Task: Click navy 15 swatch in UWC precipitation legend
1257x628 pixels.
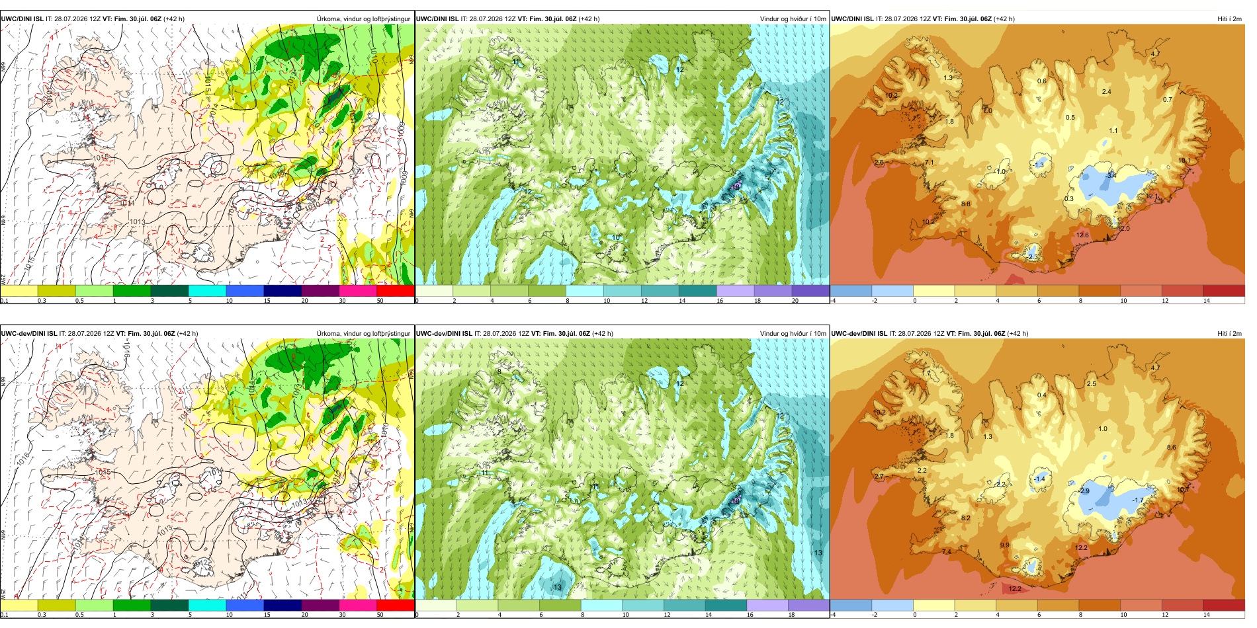Action: click(x=282, y=291)
